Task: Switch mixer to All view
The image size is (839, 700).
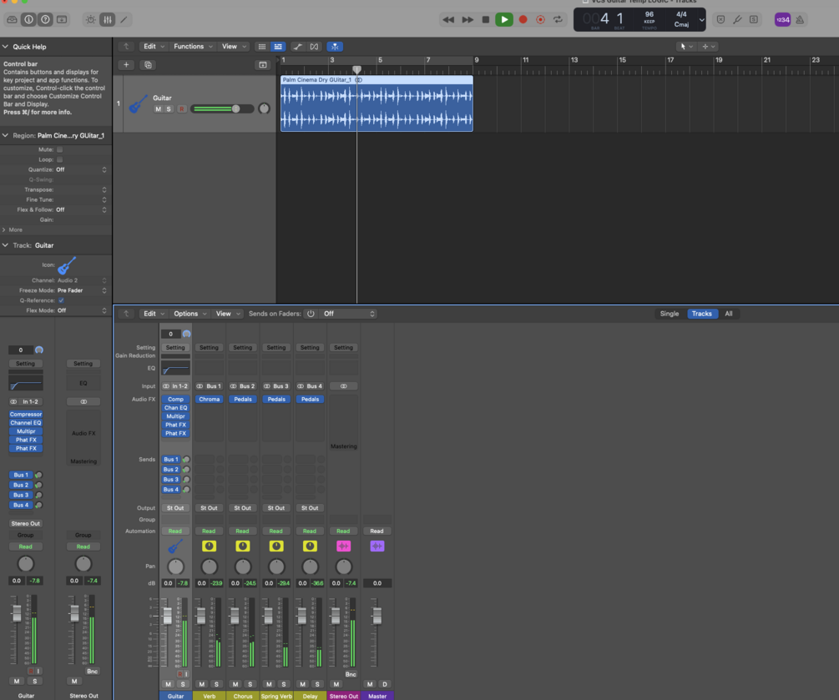Action: pos(728,314)
